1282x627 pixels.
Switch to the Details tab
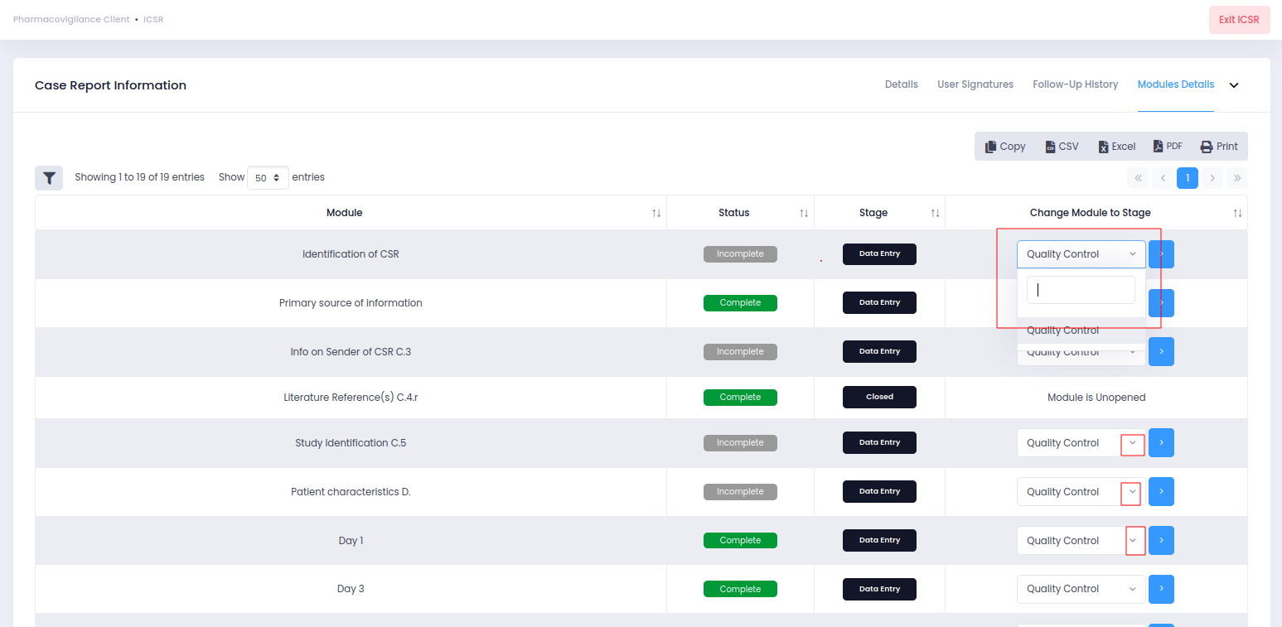click(902, 84)
